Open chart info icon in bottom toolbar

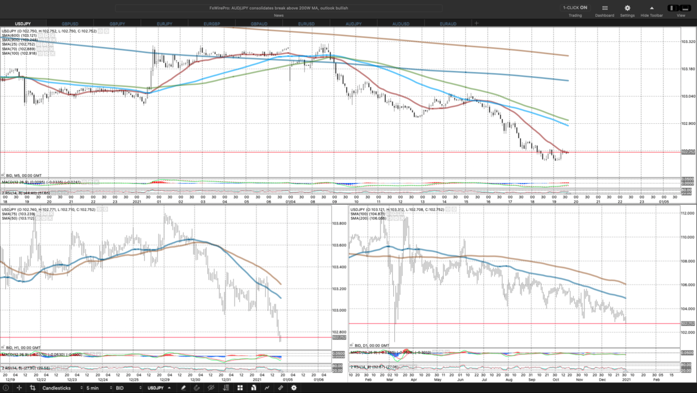tap(6, 387)
